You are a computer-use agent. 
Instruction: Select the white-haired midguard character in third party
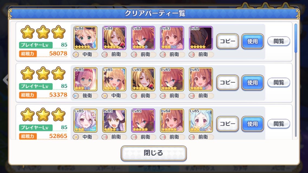[x=85, y=120]
